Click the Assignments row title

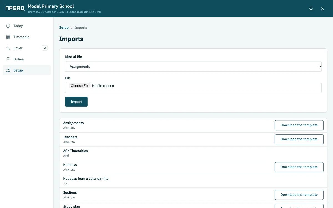(73, 123)
